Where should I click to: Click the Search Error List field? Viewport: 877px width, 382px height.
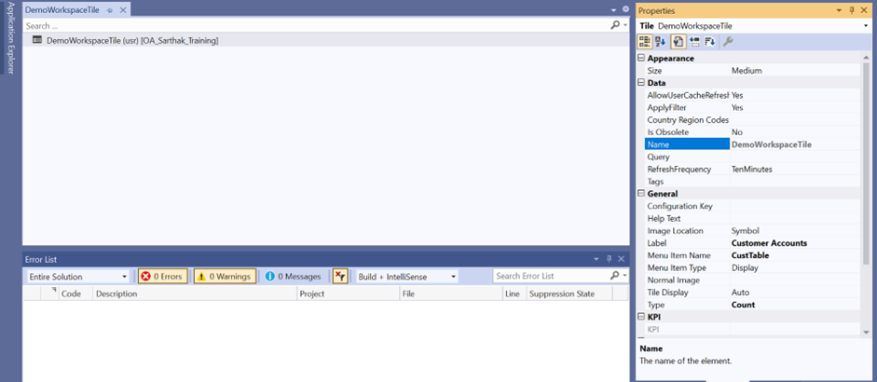click(551, 276)
